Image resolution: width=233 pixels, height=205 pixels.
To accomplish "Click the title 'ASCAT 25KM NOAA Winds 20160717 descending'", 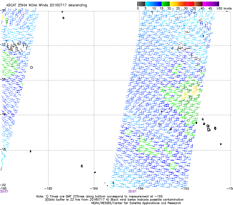I will click(46, 5).
